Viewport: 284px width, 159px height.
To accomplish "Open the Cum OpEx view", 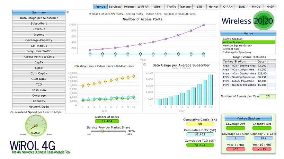I will point(39,79).
